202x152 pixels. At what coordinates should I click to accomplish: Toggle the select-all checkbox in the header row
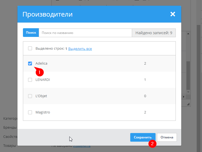pyautogui.click(x=30, y=49)
